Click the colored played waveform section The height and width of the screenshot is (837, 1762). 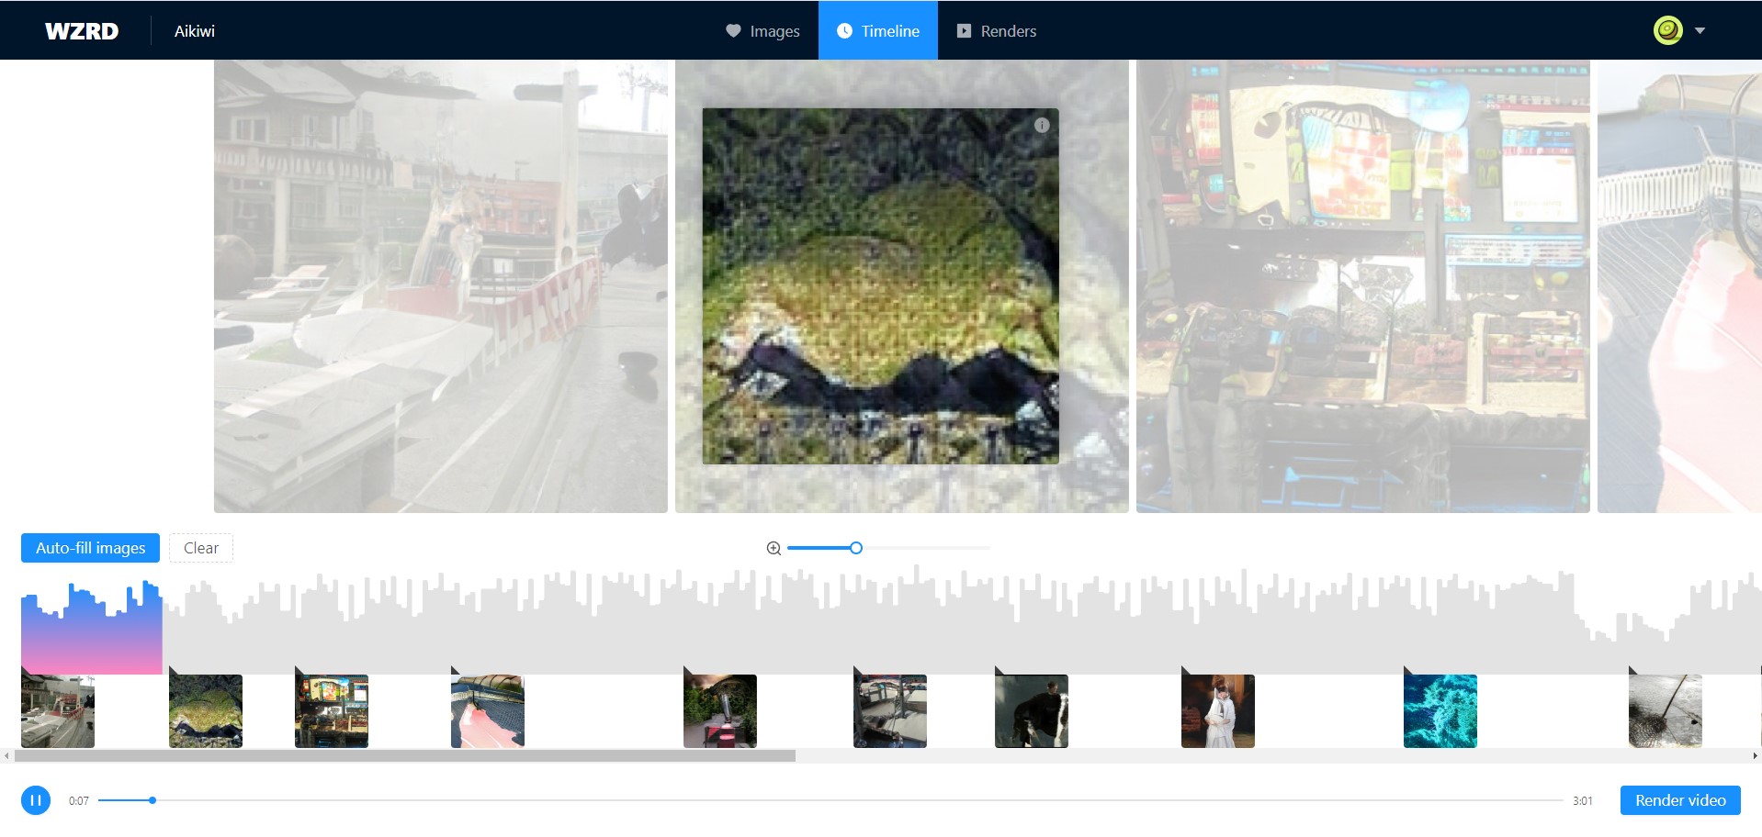[x=92, y=629]
